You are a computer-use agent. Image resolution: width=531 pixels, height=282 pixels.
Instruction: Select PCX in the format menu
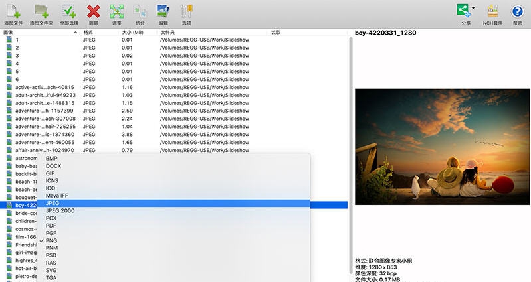pyautogui.click(x=173, y=218)
